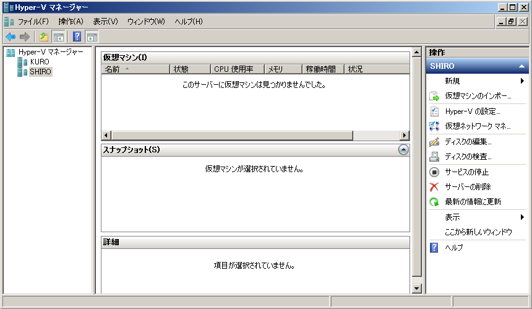
Task: Open the ヘルプ(H) menu
Action: point(189,22)
